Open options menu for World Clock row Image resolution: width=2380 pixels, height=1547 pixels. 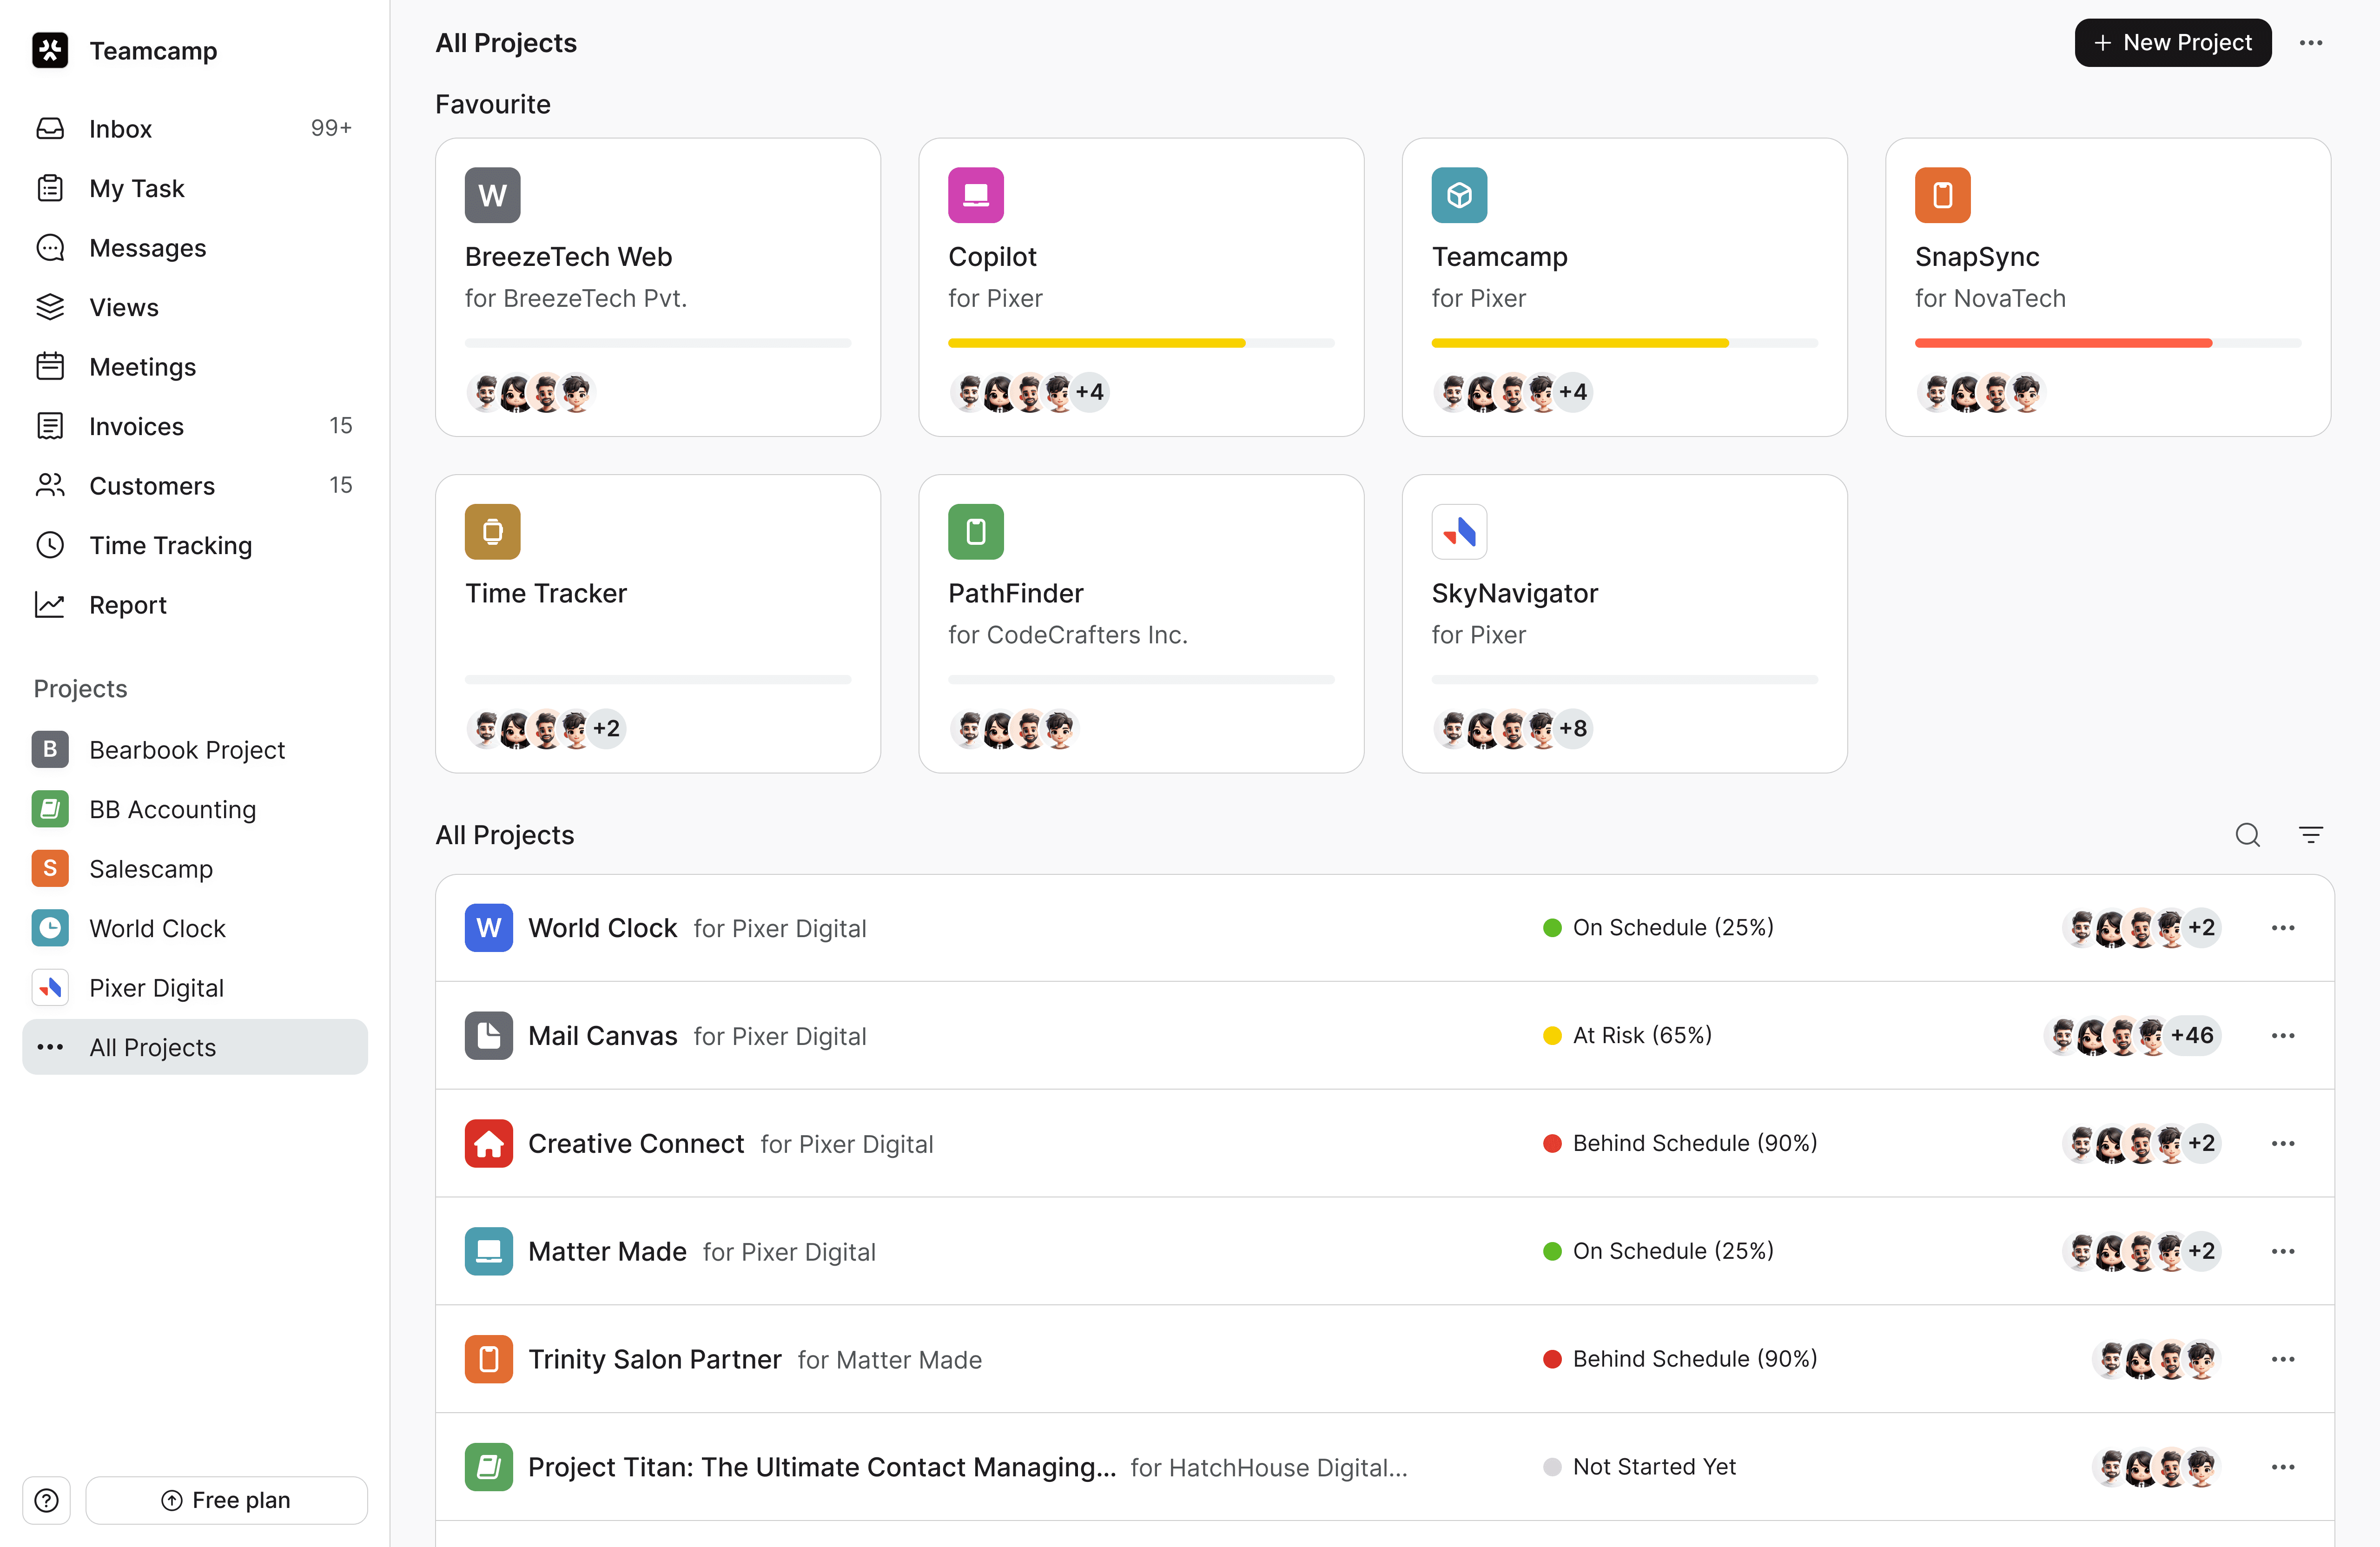[2283, 927]
